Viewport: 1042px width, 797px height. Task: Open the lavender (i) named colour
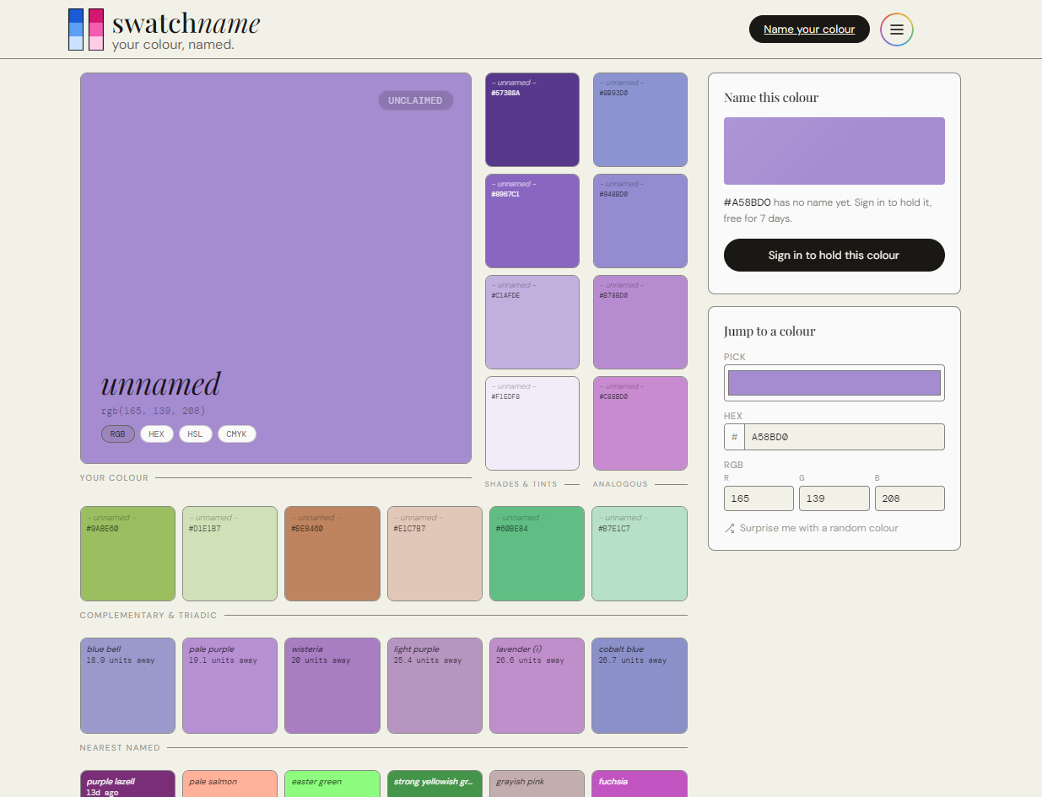[x=537, y=686]
